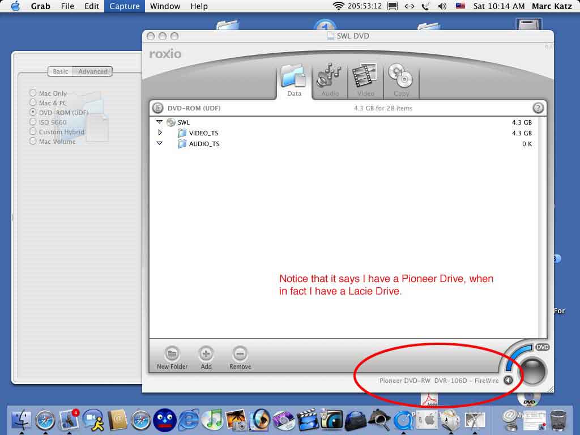Open the US flag input menu
This screenshot has height=435, width=580.
pyautogui.click(x=460, y=6)
